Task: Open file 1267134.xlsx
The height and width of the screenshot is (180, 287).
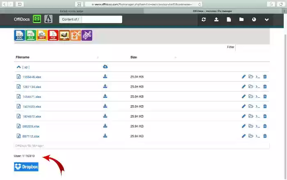Action: tap(32, 87)
